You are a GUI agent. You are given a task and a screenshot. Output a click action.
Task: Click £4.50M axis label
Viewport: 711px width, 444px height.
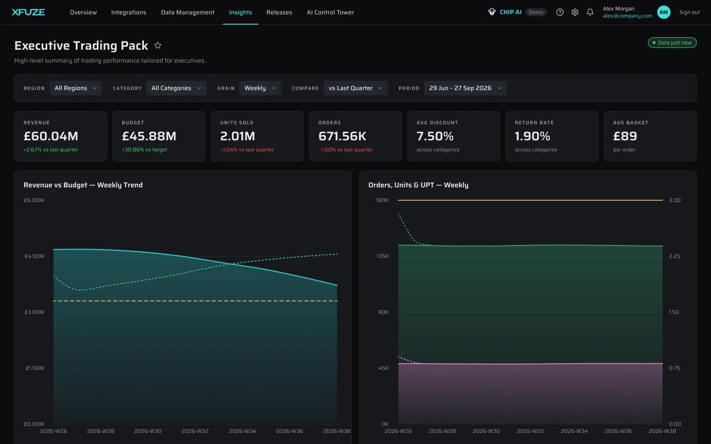click(34, 256)
